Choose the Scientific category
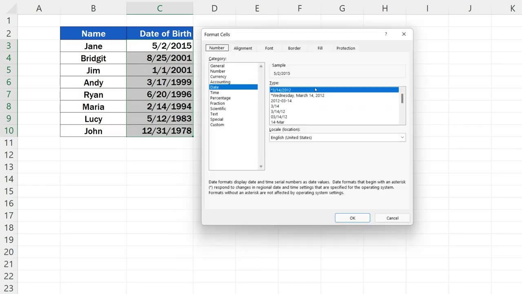The image size is (522, 294). 233,109
